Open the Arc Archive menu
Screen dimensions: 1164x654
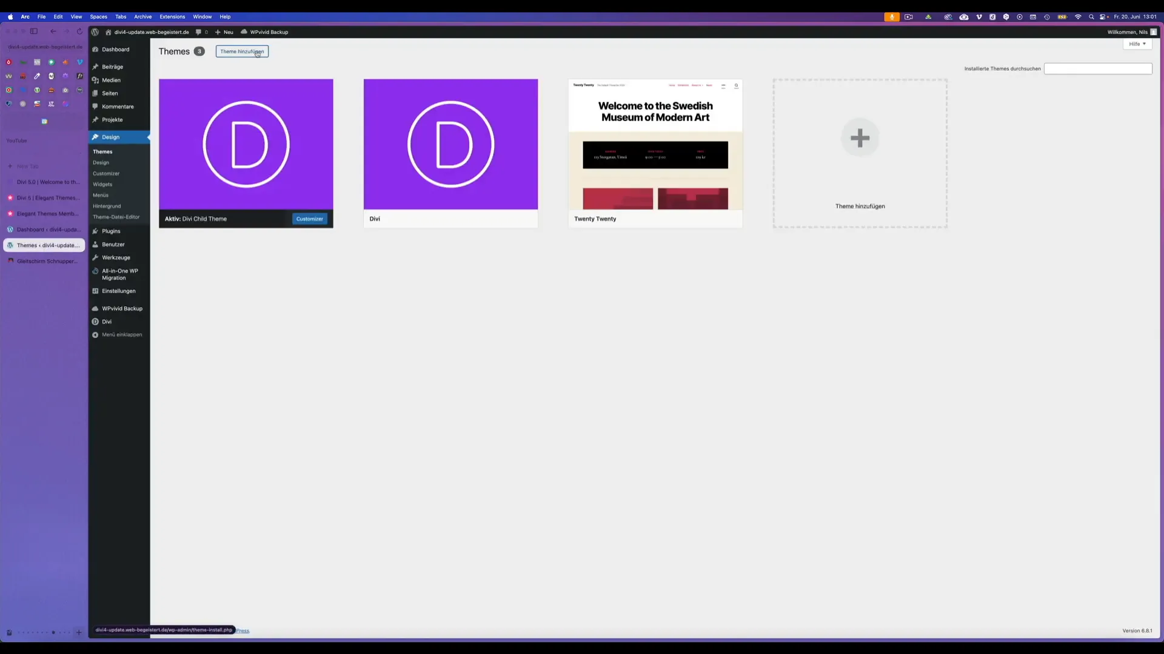click(x=142, y=17)
